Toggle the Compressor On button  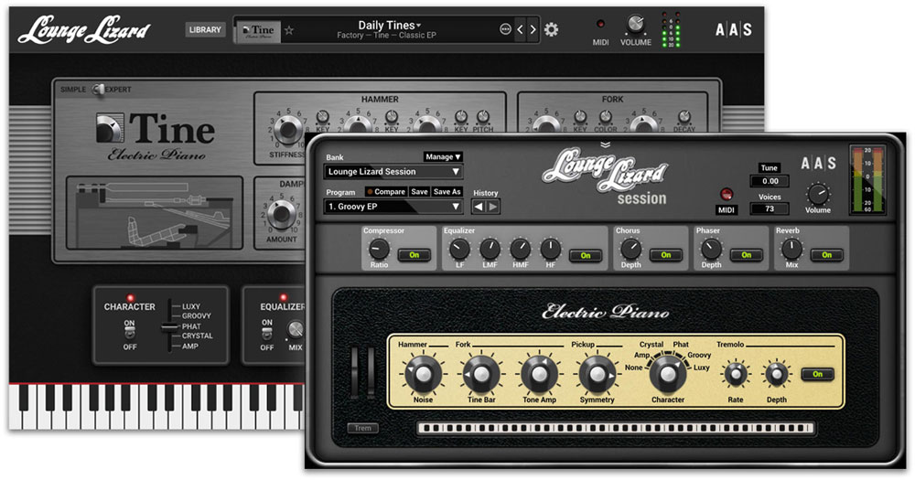[414, 255]
